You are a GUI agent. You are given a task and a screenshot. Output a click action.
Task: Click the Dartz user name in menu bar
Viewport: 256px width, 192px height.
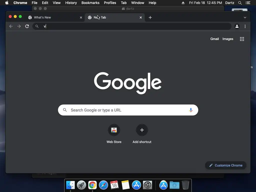click(229, 3)
